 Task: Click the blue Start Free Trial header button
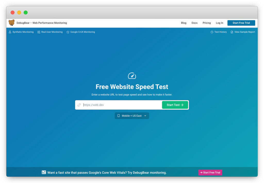coord(241,23)
